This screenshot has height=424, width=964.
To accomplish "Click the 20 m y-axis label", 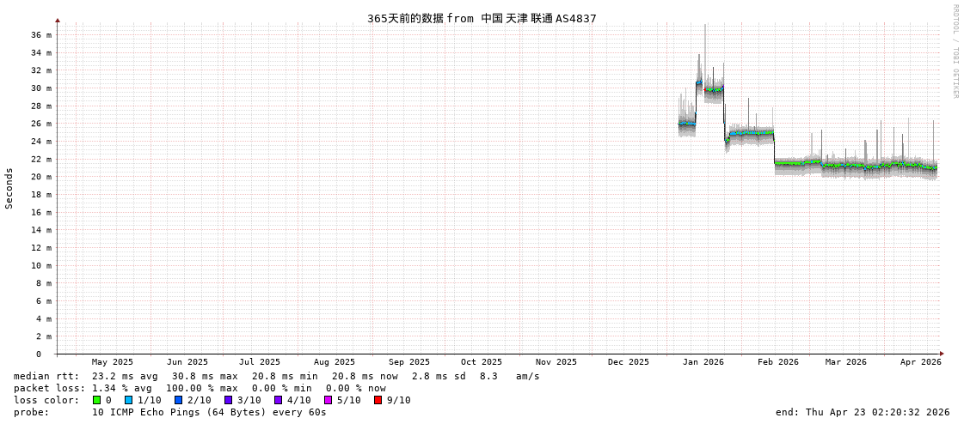I will 42,177.
